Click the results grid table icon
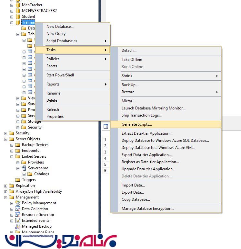241x249 pixels. [106, 126]
